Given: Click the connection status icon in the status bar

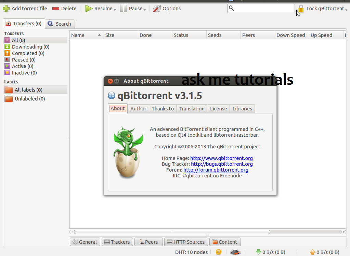Looking at the screenshot, I should coord(219,252).
